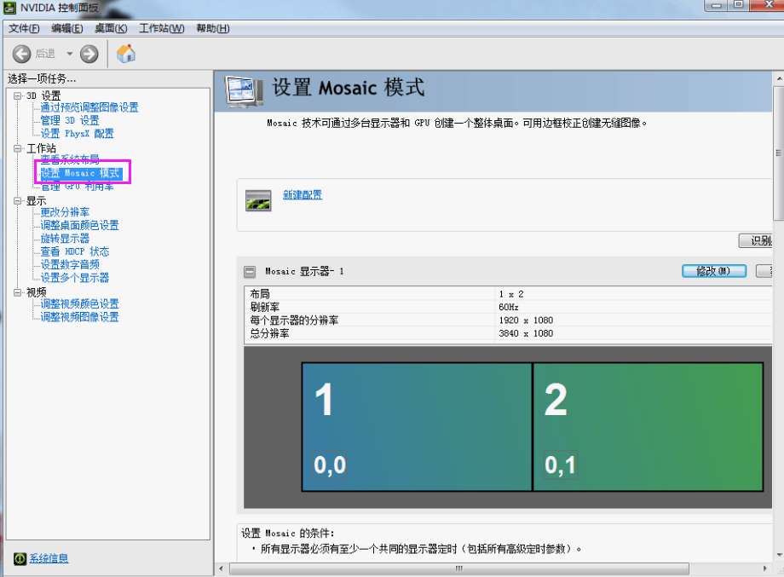The height and width of the screenshot is (577, 784).
Task: Click the Forward arrow icon
Action: (89, 54)
